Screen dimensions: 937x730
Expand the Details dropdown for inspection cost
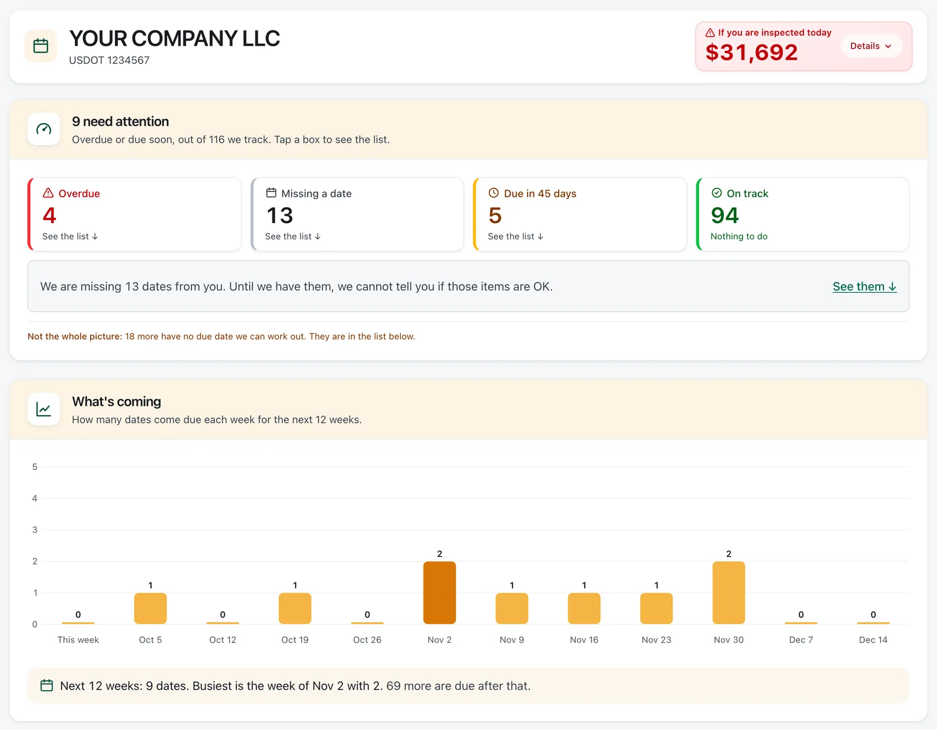pyautogui.click(x=871, y=46)
